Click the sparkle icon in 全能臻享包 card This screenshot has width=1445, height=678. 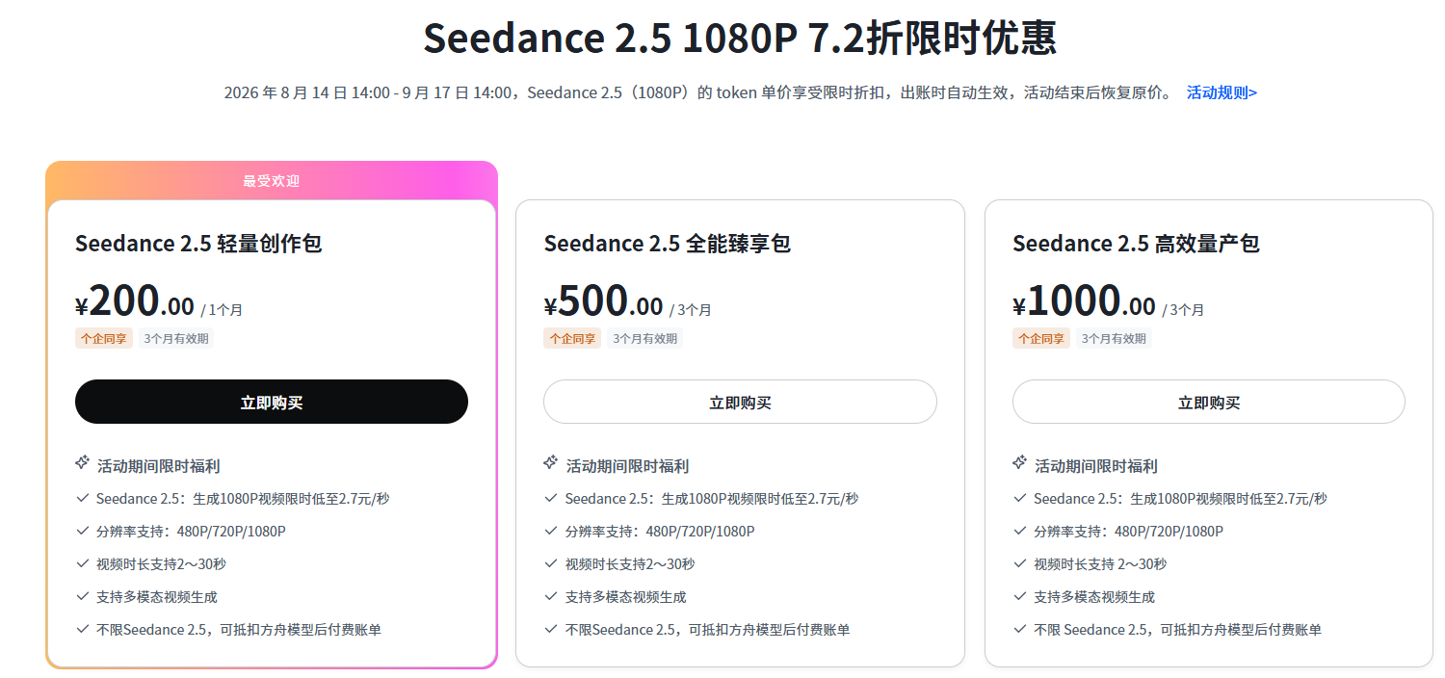coord(550,463)
